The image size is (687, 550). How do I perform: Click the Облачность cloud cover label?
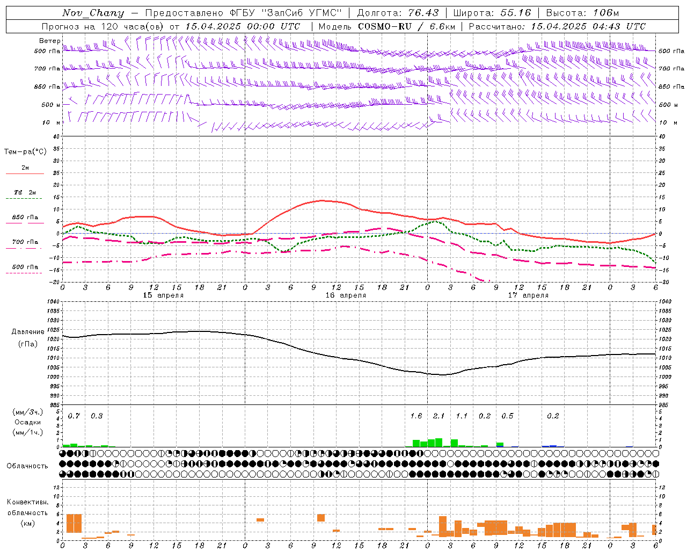pyautogui.click(x=27, y=466)
